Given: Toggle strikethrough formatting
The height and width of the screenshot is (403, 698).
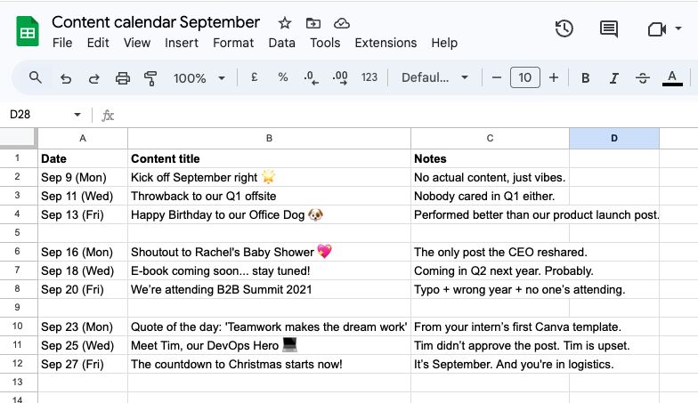Looking at the screenshot, I should pos(643,78).
